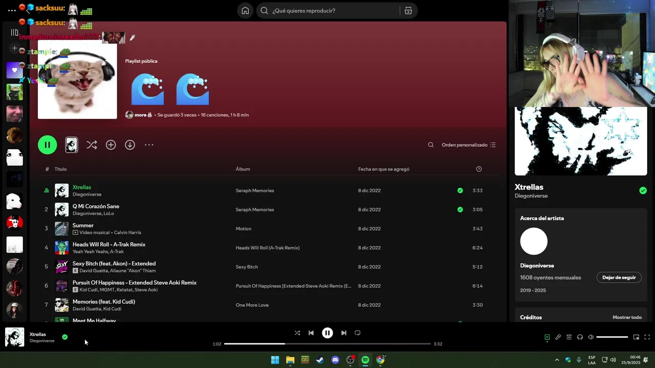Open Windows Start menu
The width and height of the screenshot is (655, 368).
coord(275,360)
